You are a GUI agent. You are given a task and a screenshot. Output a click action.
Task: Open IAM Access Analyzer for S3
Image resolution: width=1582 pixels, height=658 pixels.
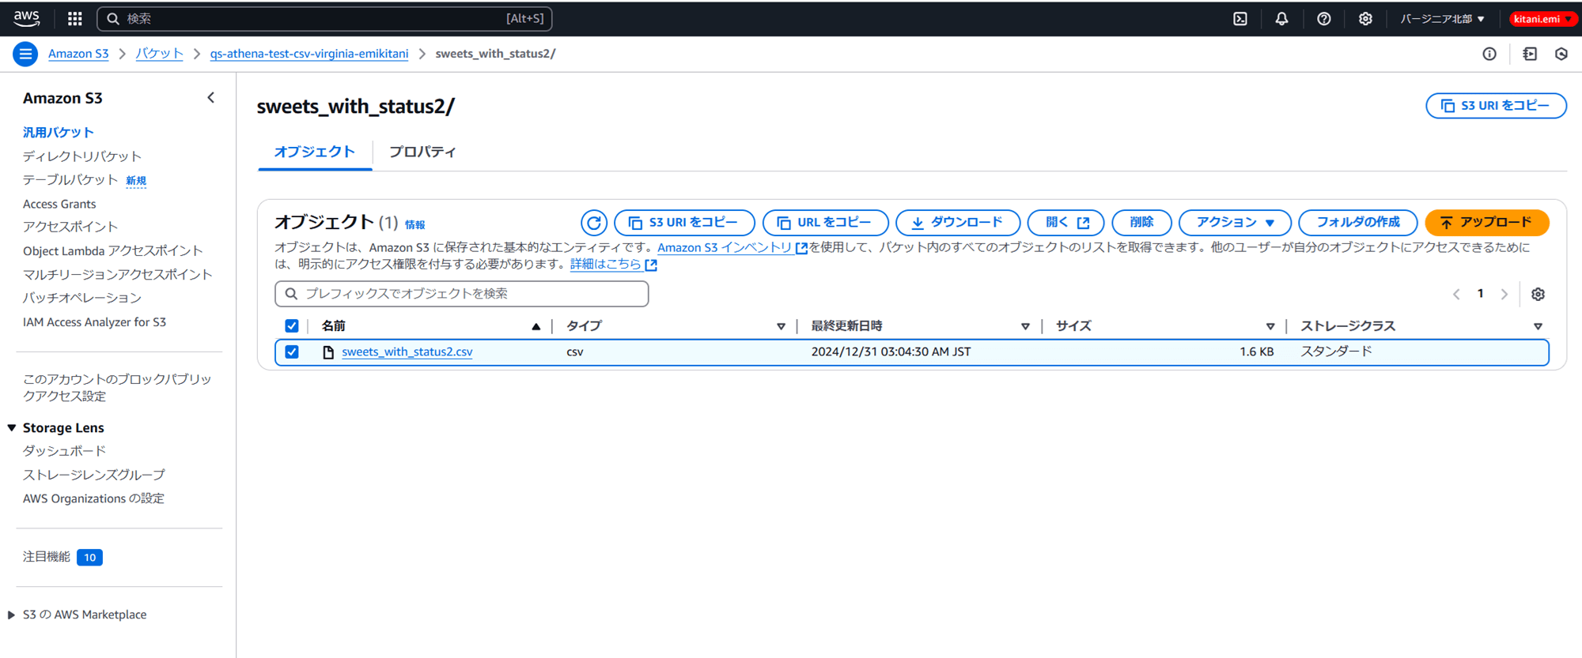click(x=94, y=321)
